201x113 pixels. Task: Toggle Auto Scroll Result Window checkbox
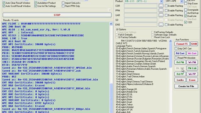click(4, 6)
